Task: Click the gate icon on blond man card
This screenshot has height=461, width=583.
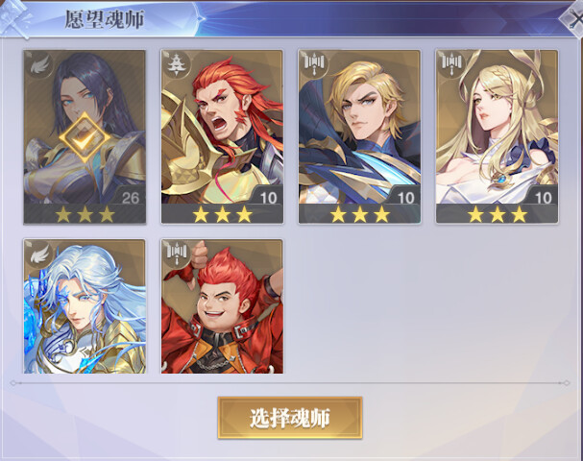Action: click(314, 64)
